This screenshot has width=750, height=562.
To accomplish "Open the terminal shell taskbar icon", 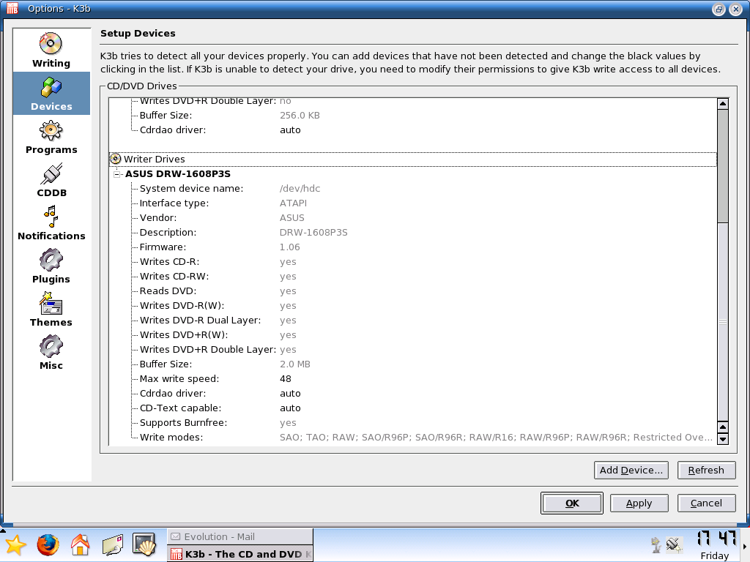I will [144, 544].
